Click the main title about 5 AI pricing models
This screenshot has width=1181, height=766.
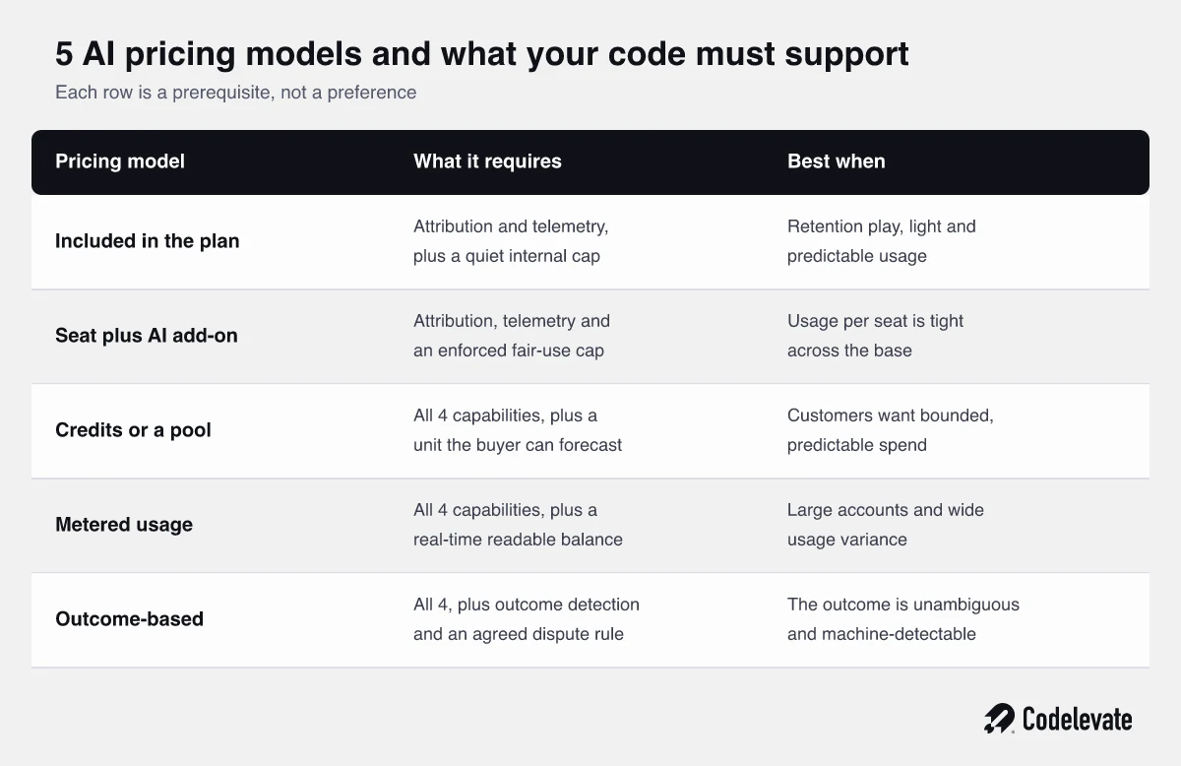(x=482, y=53)
